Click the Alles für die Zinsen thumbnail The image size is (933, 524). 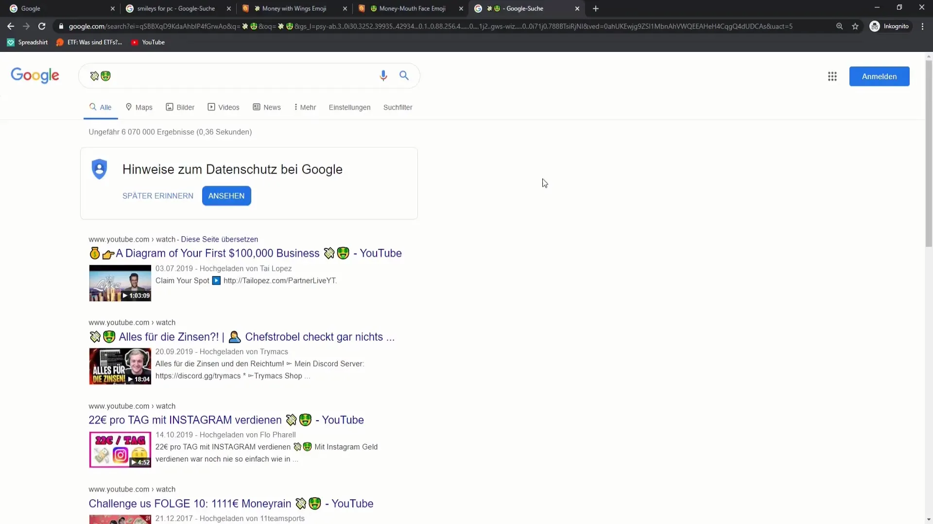coord(120,366)
